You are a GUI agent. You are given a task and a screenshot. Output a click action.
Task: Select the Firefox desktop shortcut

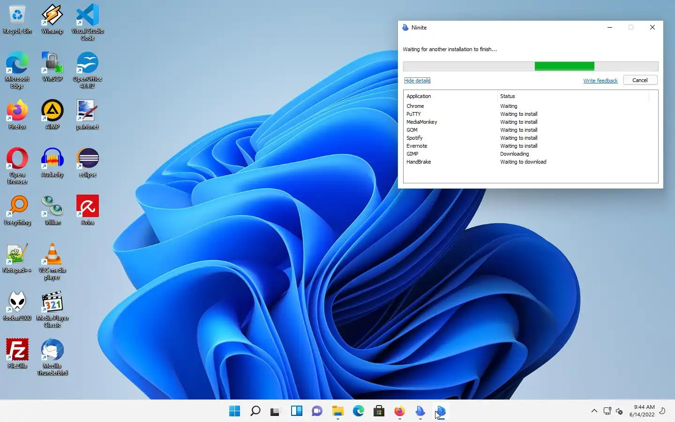click(x=17, y=115)
